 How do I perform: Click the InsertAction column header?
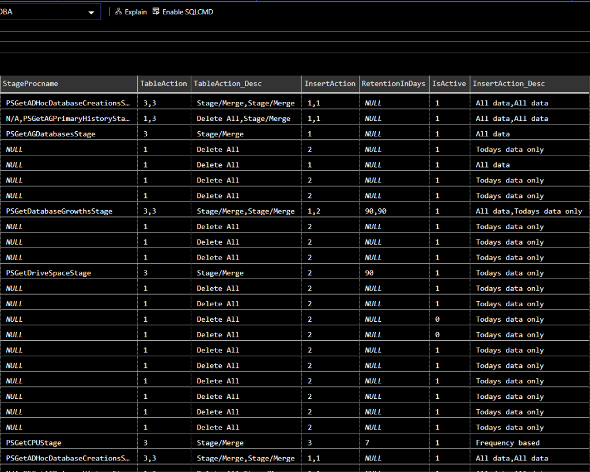click(x=330, y=84)
